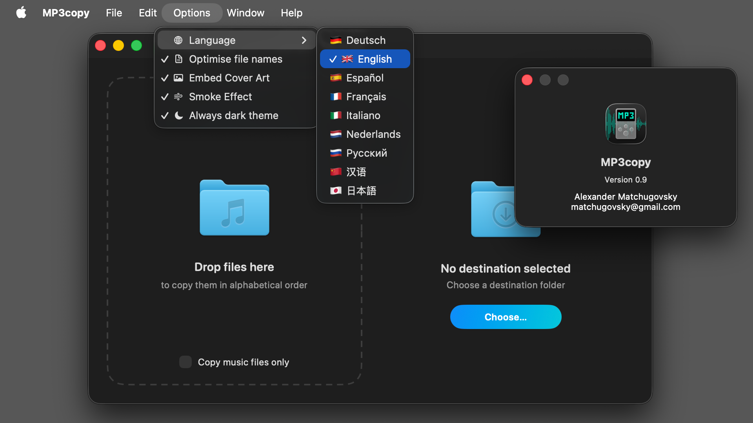Open the Apple menu

click(x=21, y=13)
